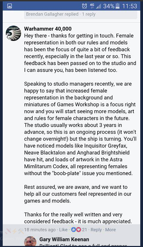This screenshot has height=247, width=143.
Task: Tap the battery level icon
Action: pyautogui.click(x=118, y=6)
